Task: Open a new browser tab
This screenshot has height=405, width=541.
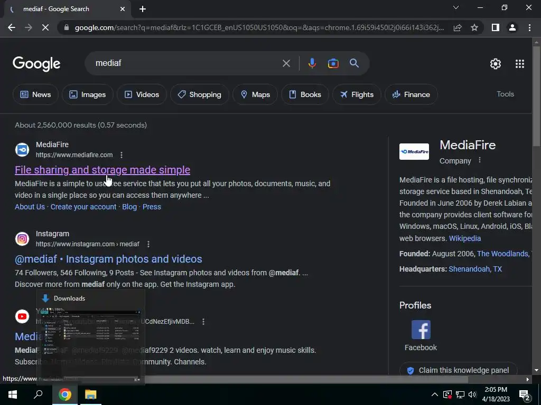Action: tap(143, 9)
